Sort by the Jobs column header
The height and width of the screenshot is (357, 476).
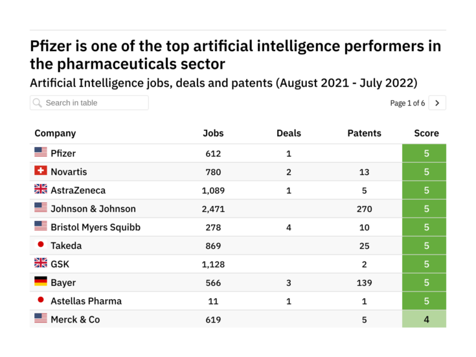point(213,133)
